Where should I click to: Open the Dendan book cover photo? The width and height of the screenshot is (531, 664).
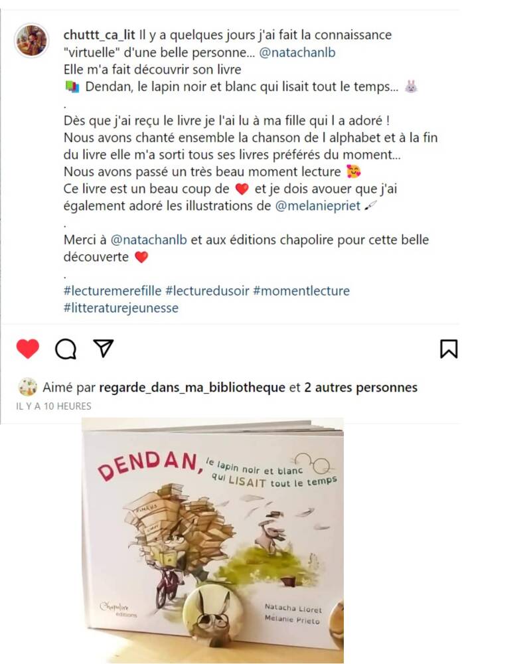212,540
